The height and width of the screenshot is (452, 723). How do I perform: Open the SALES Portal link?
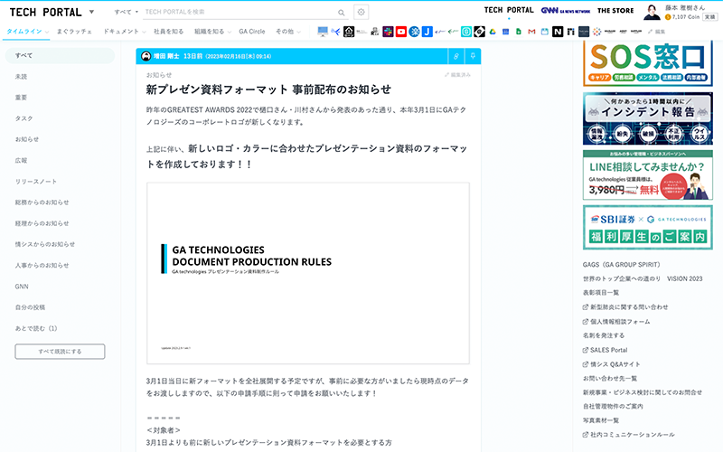point(608,349)
